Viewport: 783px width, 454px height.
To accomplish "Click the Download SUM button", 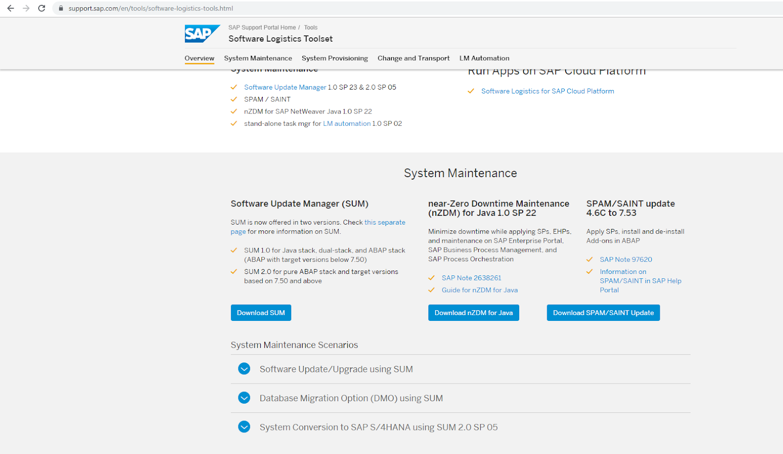I will [x=261, y=313].
